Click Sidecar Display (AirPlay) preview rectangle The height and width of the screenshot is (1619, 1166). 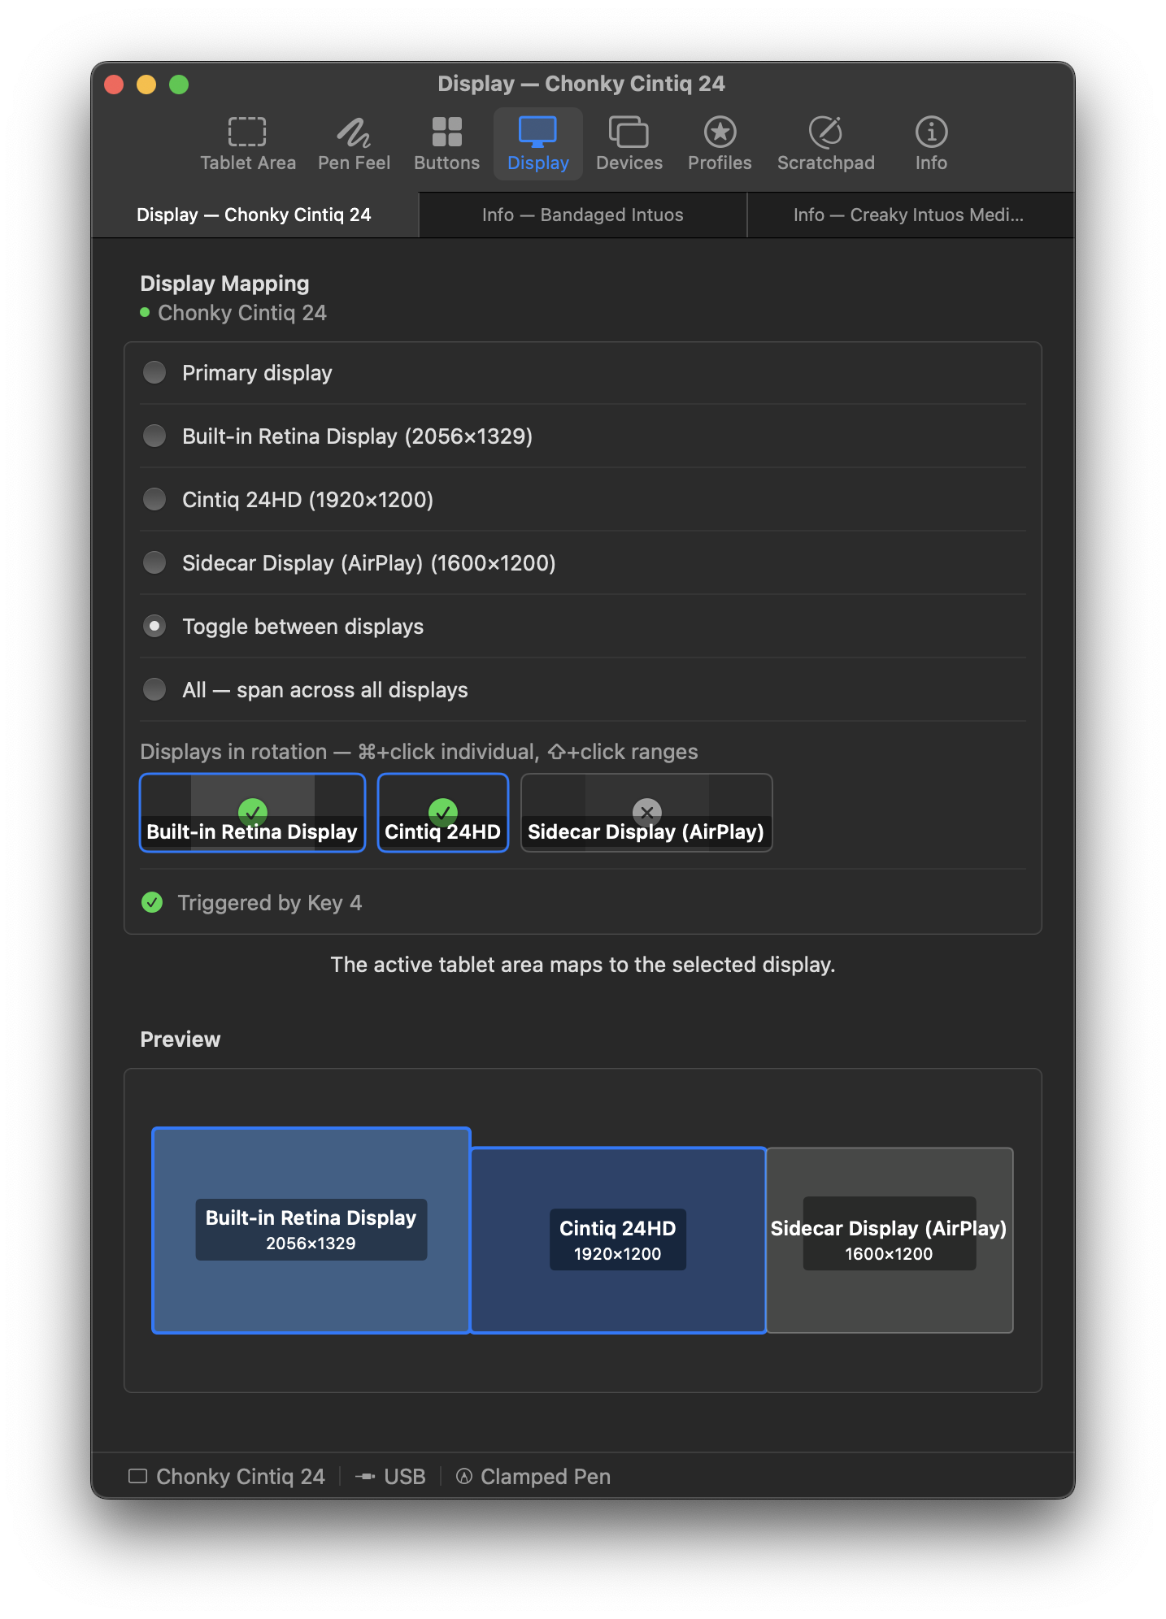(890, 1240)
